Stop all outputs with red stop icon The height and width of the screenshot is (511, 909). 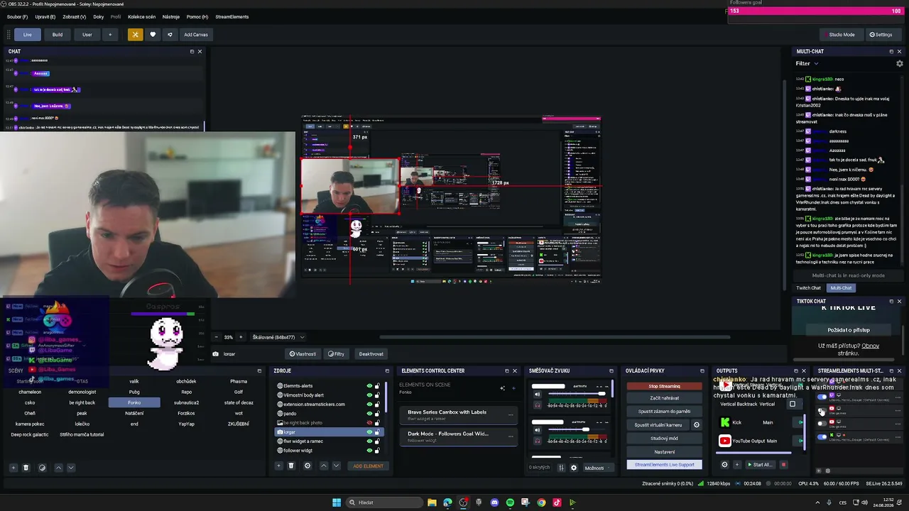(x=783, y=465)
